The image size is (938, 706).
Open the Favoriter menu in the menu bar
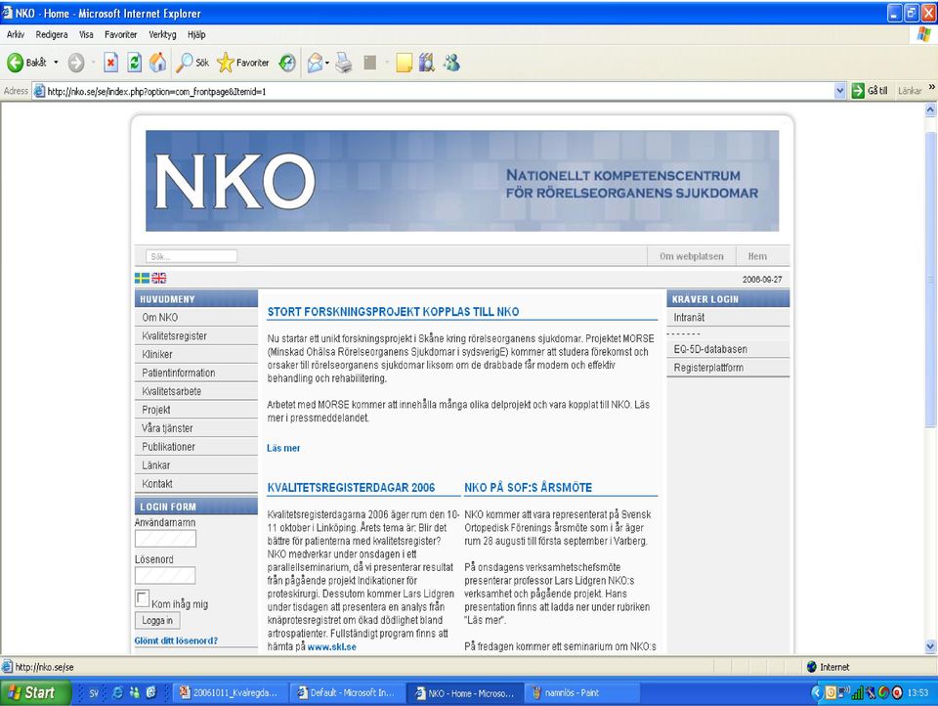(121, 35)
